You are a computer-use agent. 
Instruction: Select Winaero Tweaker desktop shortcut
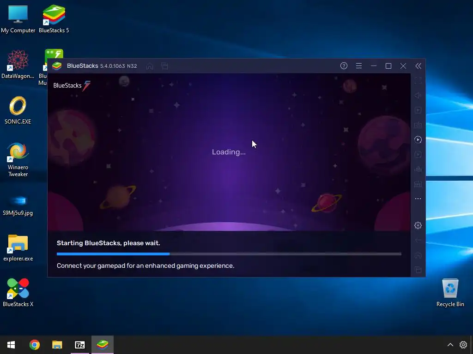coord(18,159)
